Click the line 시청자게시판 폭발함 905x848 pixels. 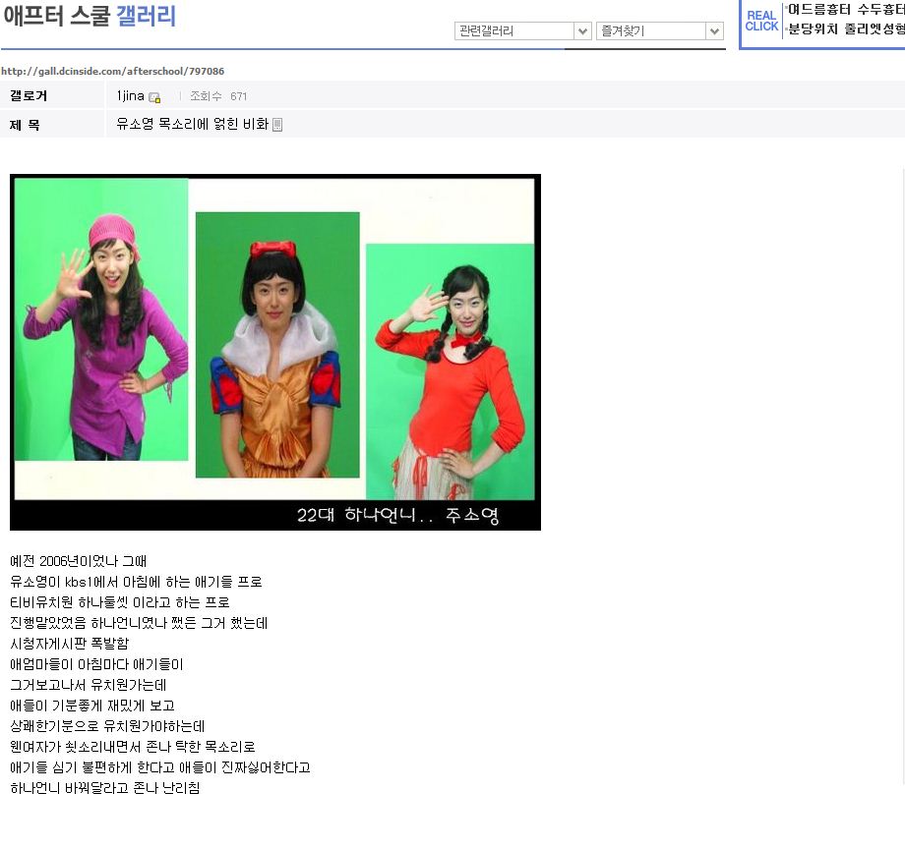pos(70,644)
